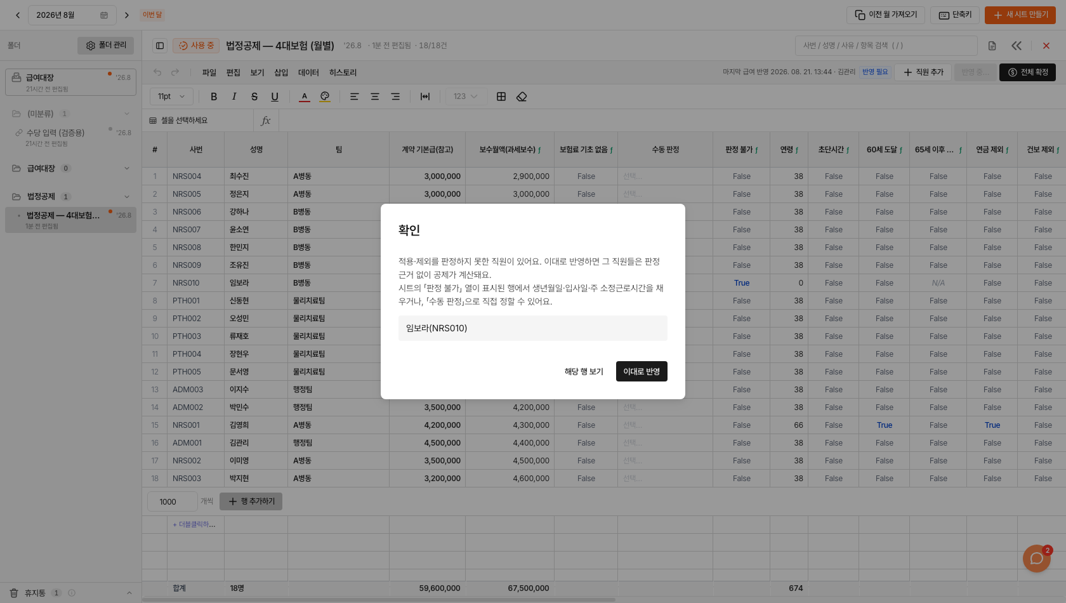Open the 편집 menu
Viewport: 1066px width, 603px height.
click(234, 72)
